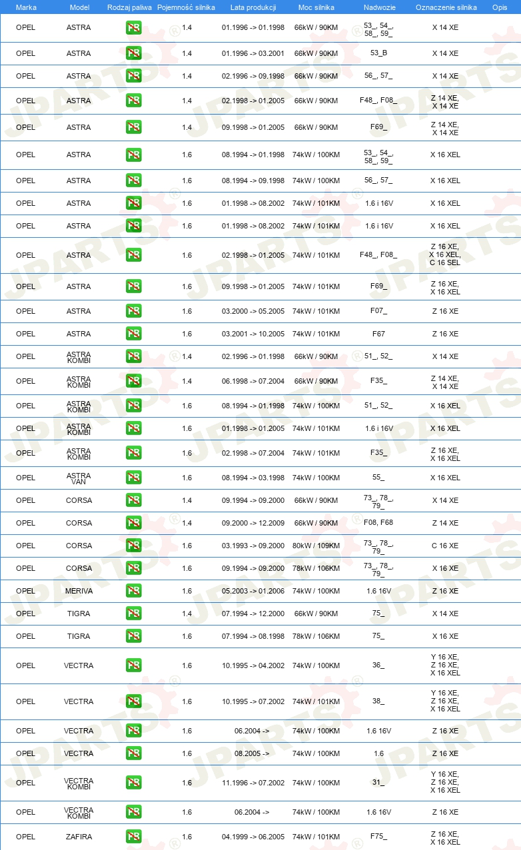Click the body code 31_ cell
Screen dimensions: 521x850
[378, 783]
